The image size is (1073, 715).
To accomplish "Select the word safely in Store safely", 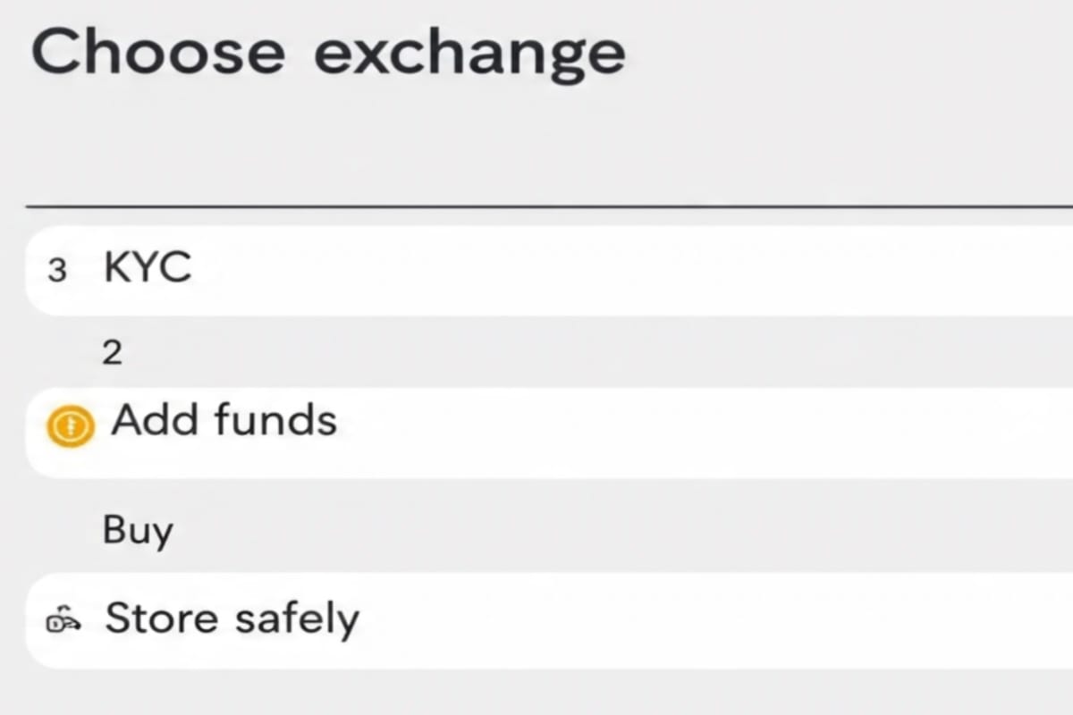I will coord(296,618).
